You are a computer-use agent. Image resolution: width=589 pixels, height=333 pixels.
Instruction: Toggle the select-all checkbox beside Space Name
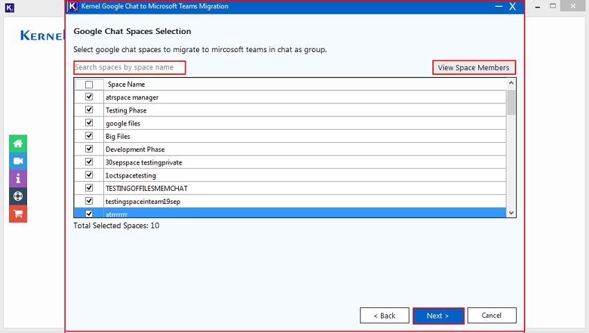[89, 85]
